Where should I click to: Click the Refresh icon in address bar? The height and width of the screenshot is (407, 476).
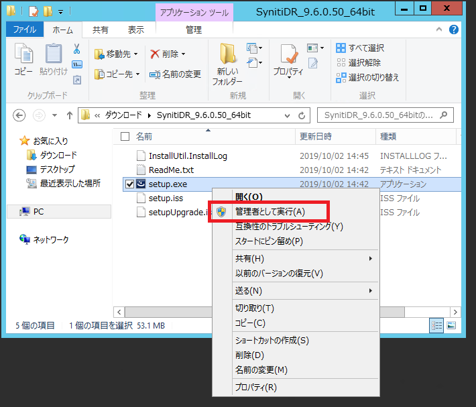(x=302, y=115)
